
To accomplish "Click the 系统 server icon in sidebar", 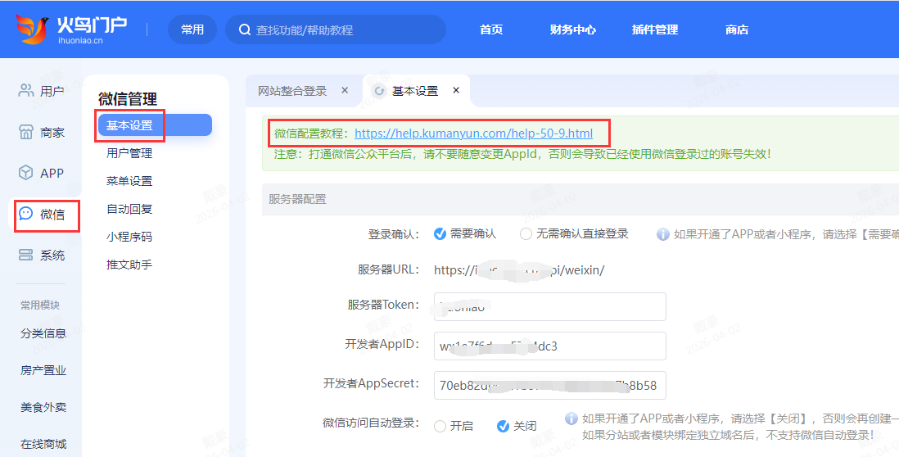I will point(26,256).
